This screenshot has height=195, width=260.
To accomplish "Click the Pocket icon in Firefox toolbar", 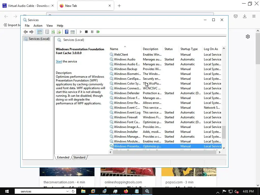I will [236, 16].
